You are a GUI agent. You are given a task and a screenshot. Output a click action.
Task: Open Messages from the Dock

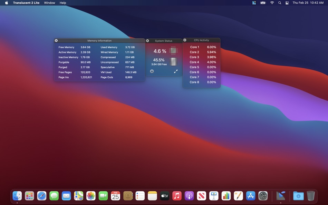click(x=54, y=196)
